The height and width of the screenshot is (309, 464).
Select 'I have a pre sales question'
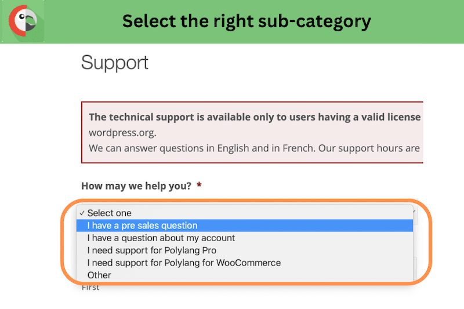(x=244, y=226)
